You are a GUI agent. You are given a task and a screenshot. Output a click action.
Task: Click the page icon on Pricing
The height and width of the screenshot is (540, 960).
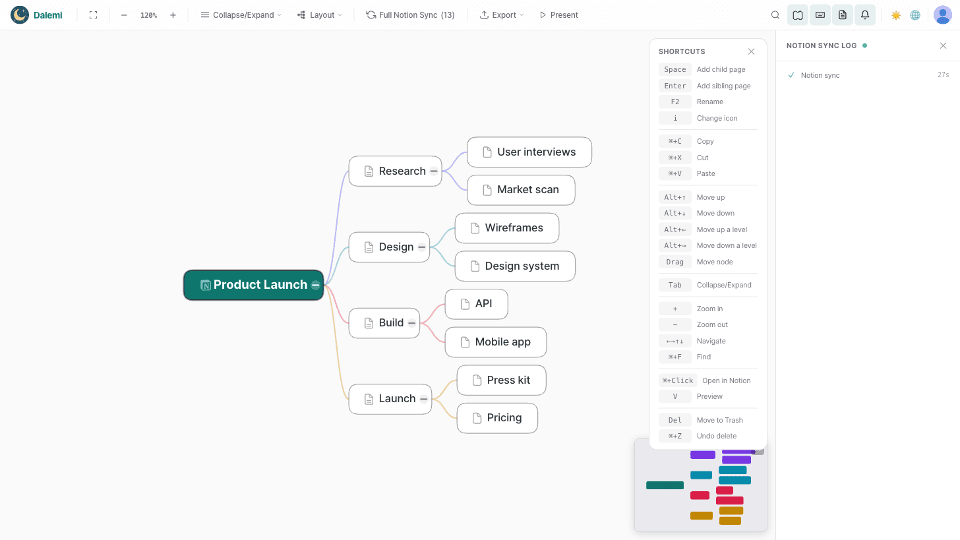coord(477,418)
